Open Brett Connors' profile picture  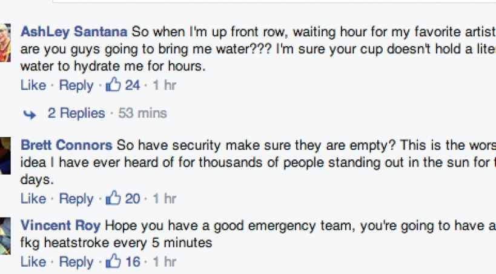click(x=5, y=155)
